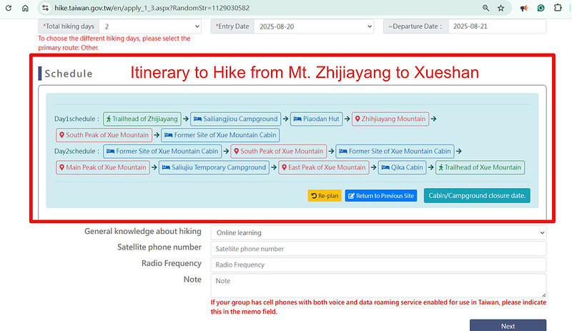This screenshot has height=331, width=572.
Task: Select Trailhead of Zhijiayang waypoint tag
Action: coord(143,119)
